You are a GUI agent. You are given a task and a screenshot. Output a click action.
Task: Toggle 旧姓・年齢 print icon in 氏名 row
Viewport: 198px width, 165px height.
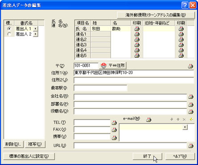181,29
